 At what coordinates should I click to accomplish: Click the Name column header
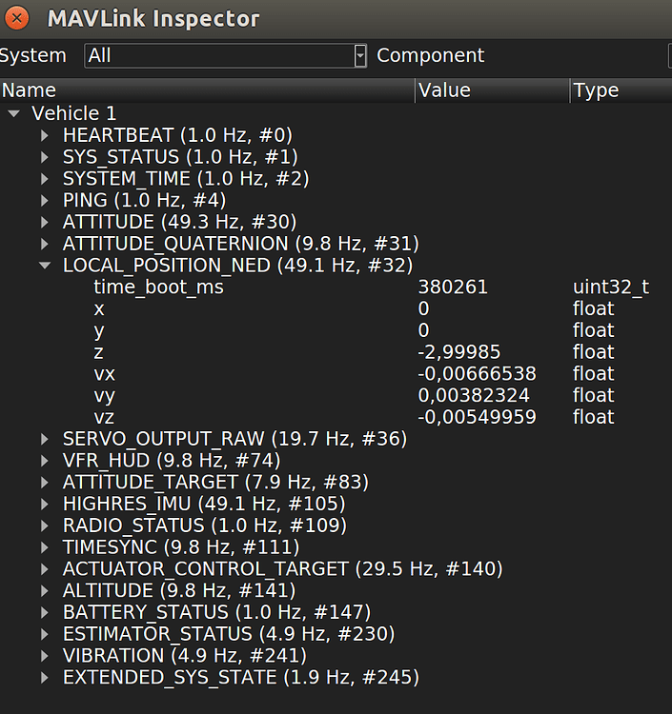click(x=208, y=90)
